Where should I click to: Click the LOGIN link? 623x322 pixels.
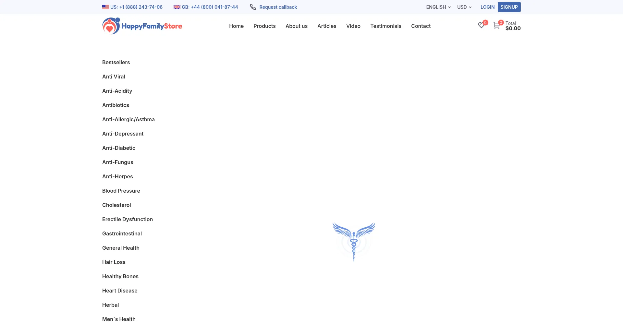(487, 7)
